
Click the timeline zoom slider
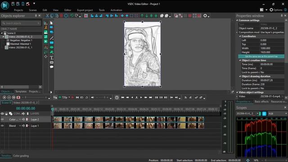pos(35,97)
